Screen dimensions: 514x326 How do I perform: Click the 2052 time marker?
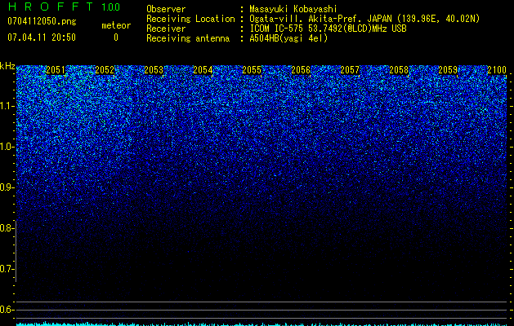point(105,70)
